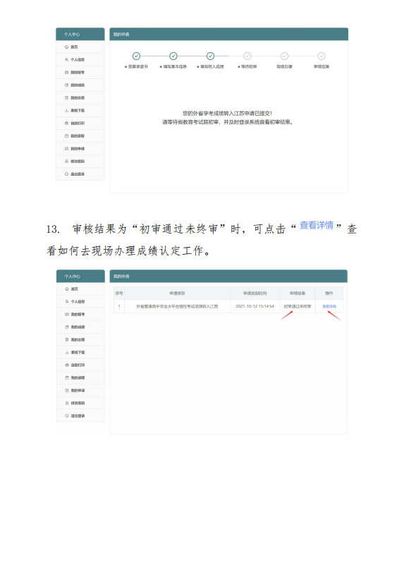Click the 个人中心 header in the progress-steps screenshot
The width and height of the screenshot is (404, 563).
(x=80, y=34)
